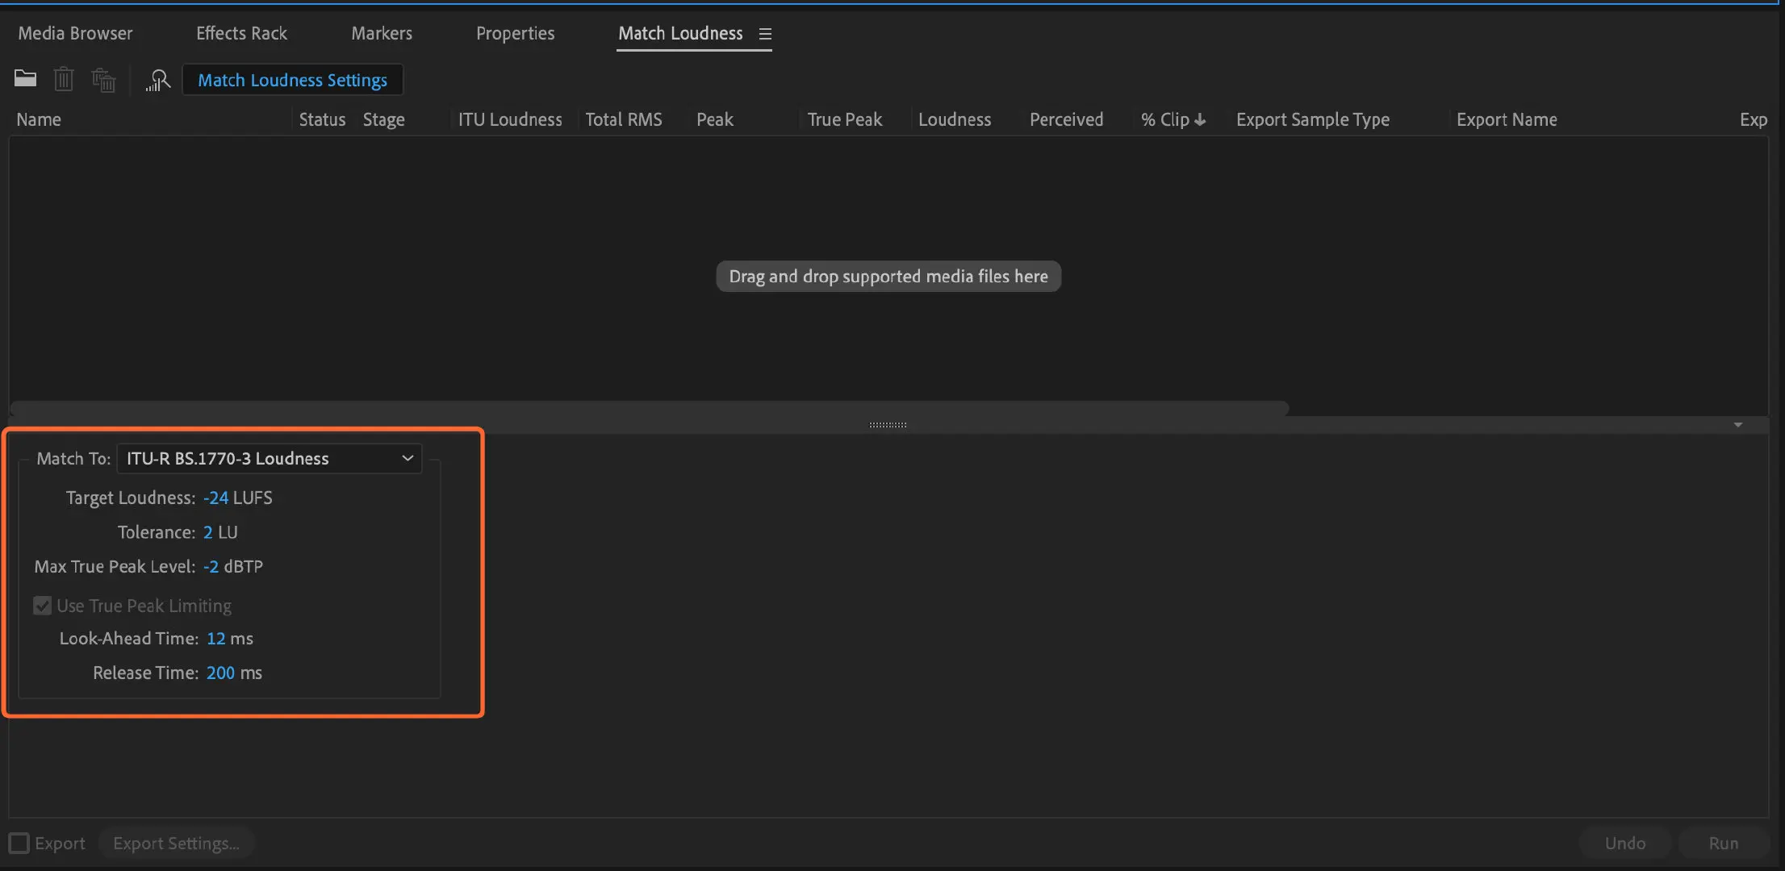Toggle Match Loudness Settings button
This screenshot has width=1785, height=871.
292,80
